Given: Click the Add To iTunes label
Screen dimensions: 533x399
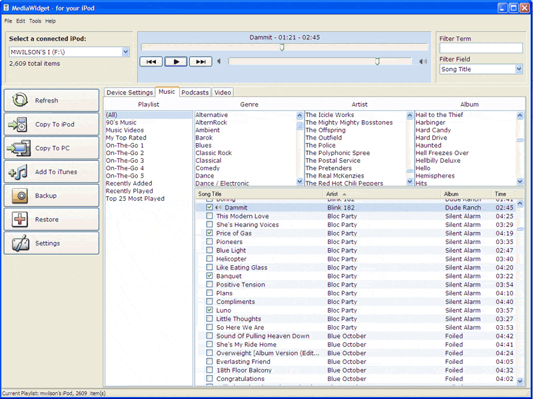Looking at the screenshot, I should pyautogui.click(x=56, y=172).
